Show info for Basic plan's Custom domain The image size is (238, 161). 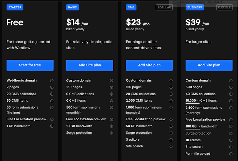click(x=112, y=81)
